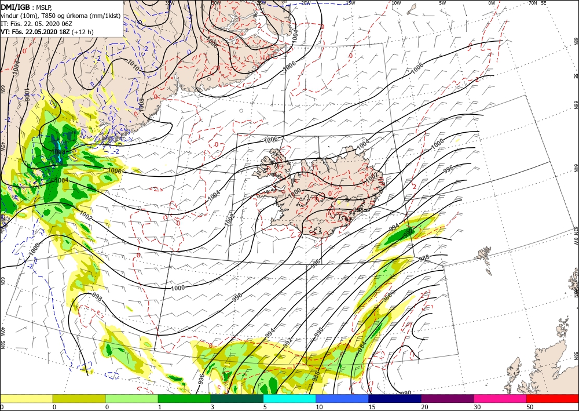Viewport: 579px width, 411px height.
Task: Click the legend value "20"
Action: tap(424, 407)
